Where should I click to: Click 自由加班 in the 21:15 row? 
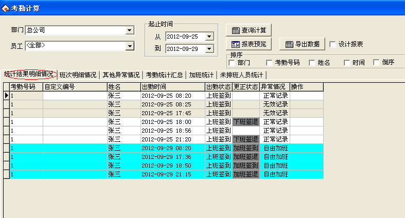[x=275, y=174]
